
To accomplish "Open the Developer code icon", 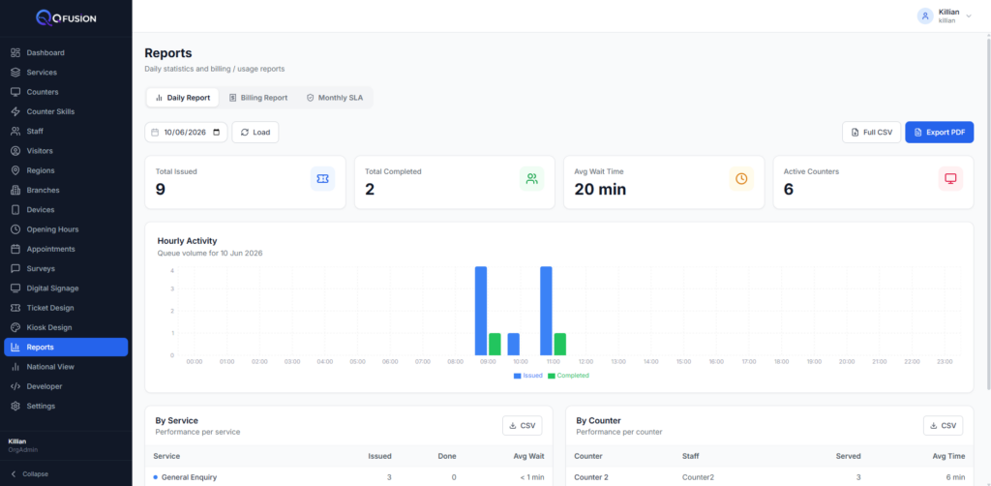I will [x=15, y=386].
